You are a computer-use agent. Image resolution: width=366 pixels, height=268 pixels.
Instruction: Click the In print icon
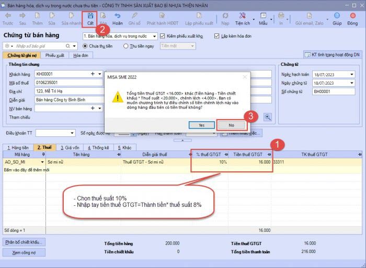pos(281,18)
